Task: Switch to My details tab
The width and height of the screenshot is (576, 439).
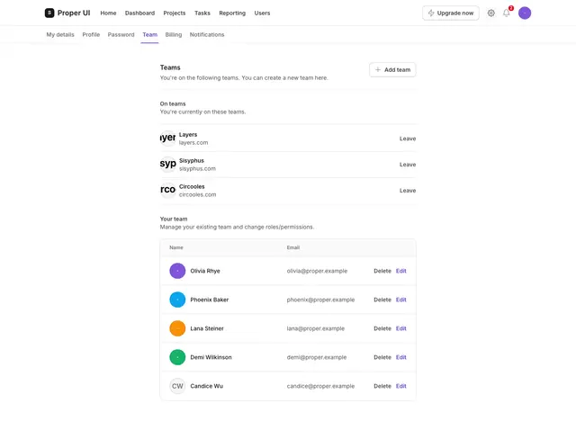Action: point(60,34)
